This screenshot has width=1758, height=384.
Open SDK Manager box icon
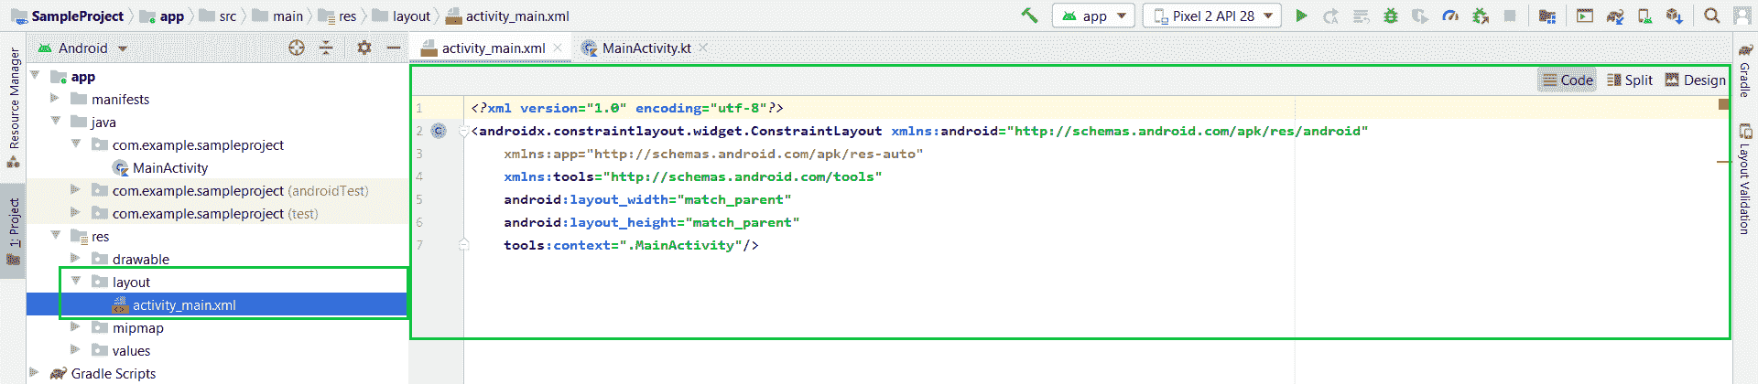coord(1674,16)
